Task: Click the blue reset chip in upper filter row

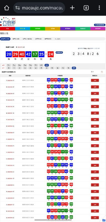Action: (x=47, y=65)
